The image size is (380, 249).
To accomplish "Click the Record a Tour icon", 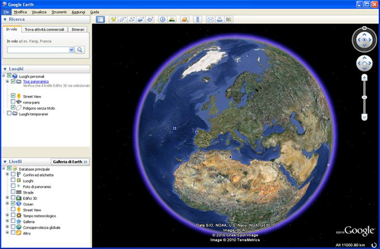I will (x=150, y=19).
